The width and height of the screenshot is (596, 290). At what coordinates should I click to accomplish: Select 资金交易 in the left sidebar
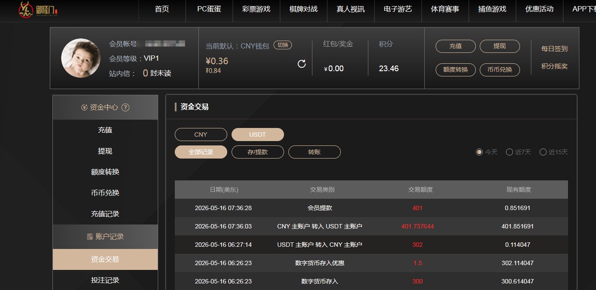coord(105,259)
